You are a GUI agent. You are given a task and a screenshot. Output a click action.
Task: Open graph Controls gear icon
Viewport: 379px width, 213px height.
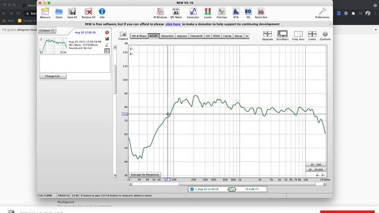325,35
